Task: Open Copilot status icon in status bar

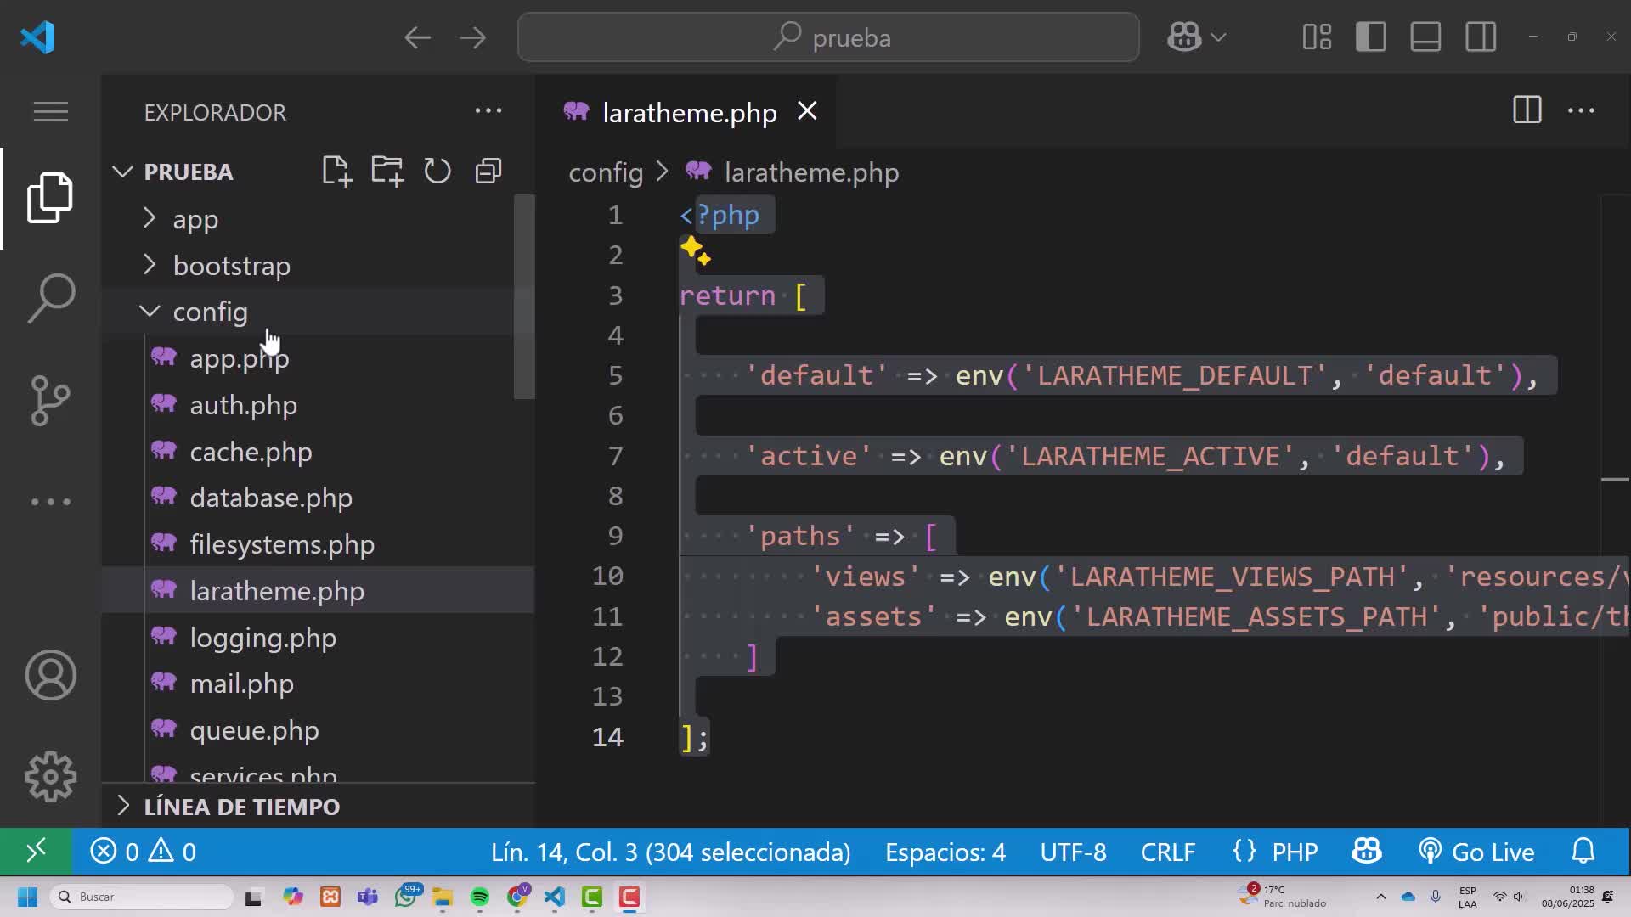Action: click(1367, 852)
